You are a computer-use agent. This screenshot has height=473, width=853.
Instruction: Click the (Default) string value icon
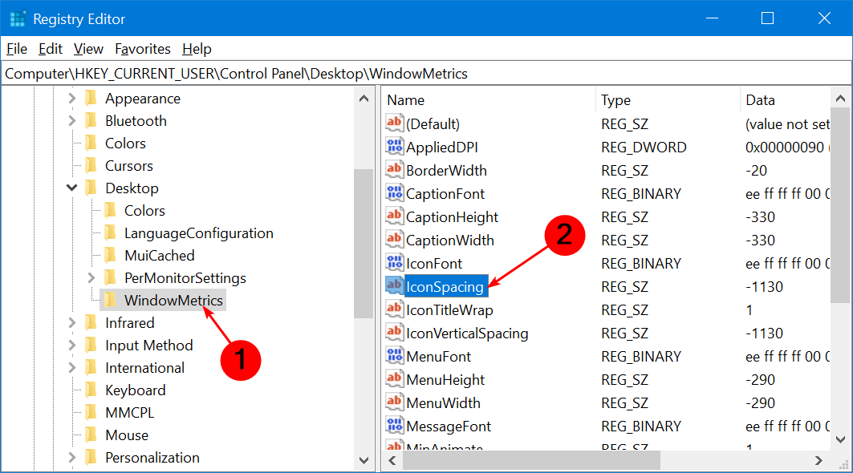tap(395, 123)
